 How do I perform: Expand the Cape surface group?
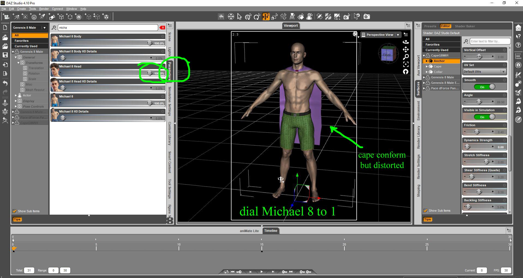tap(427, 66)
